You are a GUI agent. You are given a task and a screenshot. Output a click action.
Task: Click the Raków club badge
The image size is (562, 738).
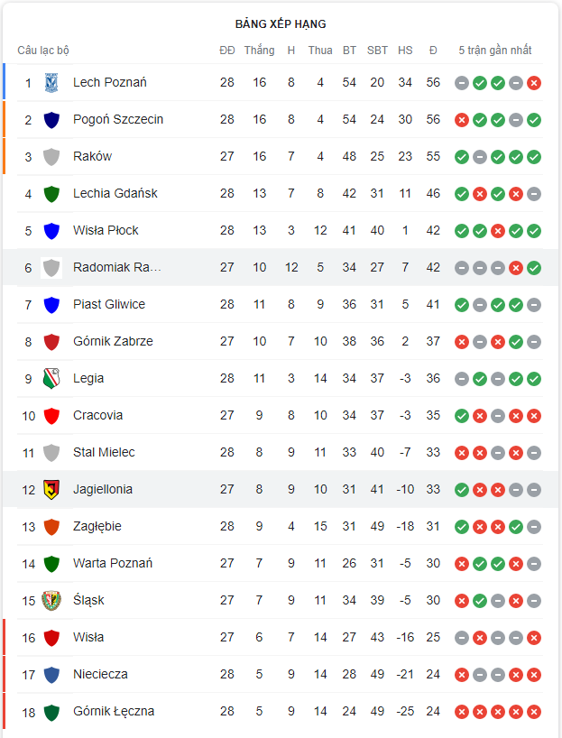click(x=53, y=155)
